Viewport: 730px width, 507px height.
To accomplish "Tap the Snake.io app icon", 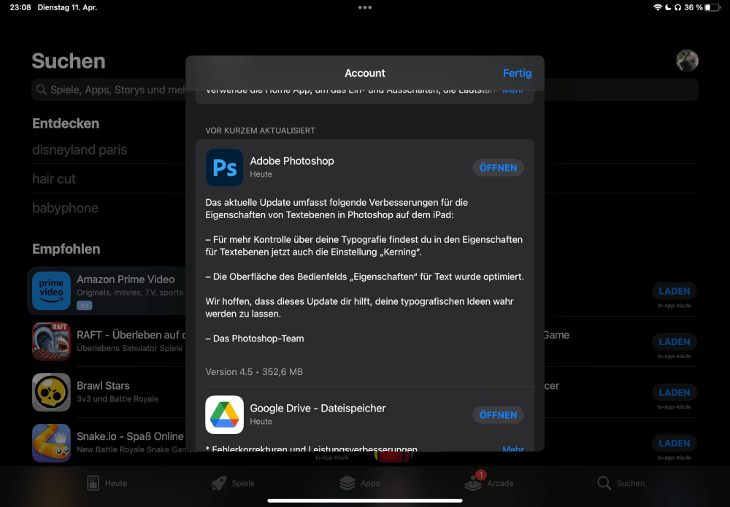I will (x=51, y=443).
